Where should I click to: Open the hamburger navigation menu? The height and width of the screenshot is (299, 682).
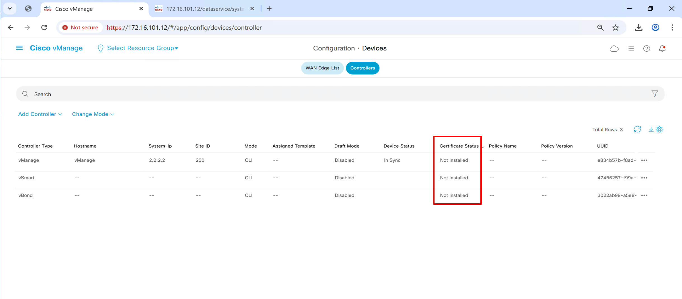pos(19,48)
